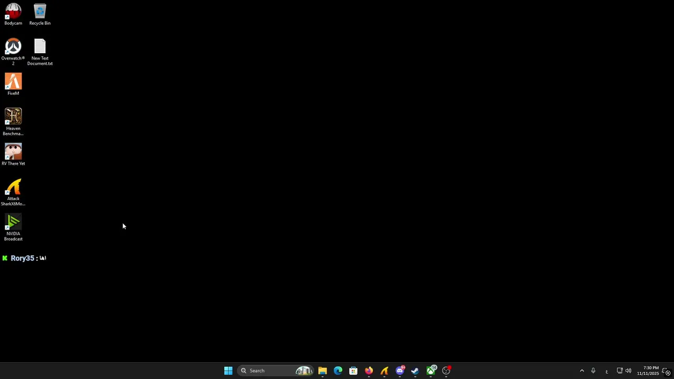
Task: Open the Windows Start menu
Action: click(228, 371)
